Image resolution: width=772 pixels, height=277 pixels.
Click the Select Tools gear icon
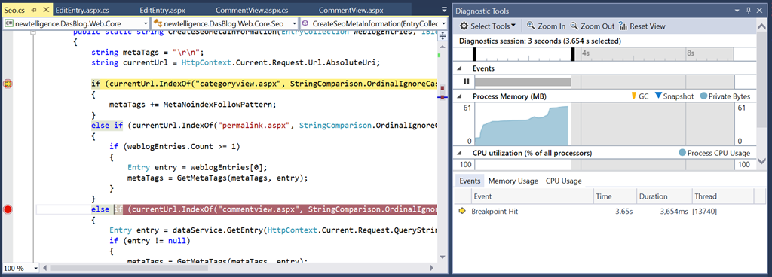click(464, 26)
